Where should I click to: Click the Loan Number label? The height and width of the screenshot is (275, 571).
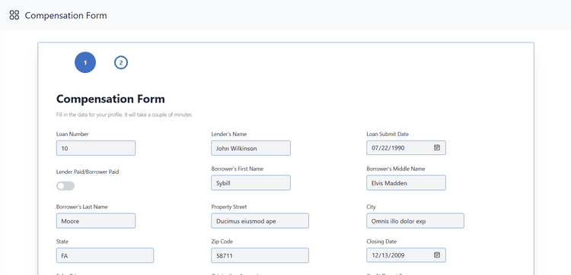click(72, 134)
